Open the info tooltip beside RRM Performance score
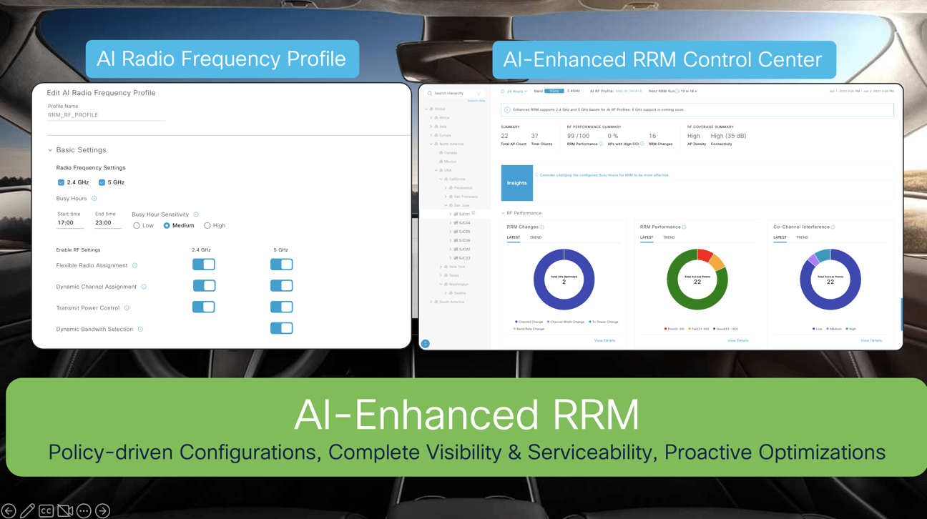Image resolution: width=927 pixels, height=519 pixels. point(600,143)
